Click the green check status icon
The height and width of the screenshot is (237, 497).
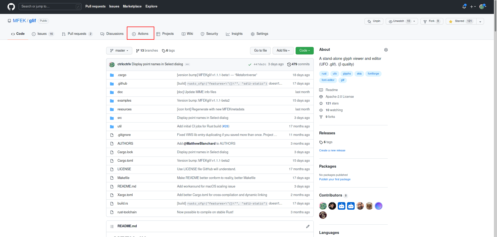pyautogui.click(x=250, y=64)
